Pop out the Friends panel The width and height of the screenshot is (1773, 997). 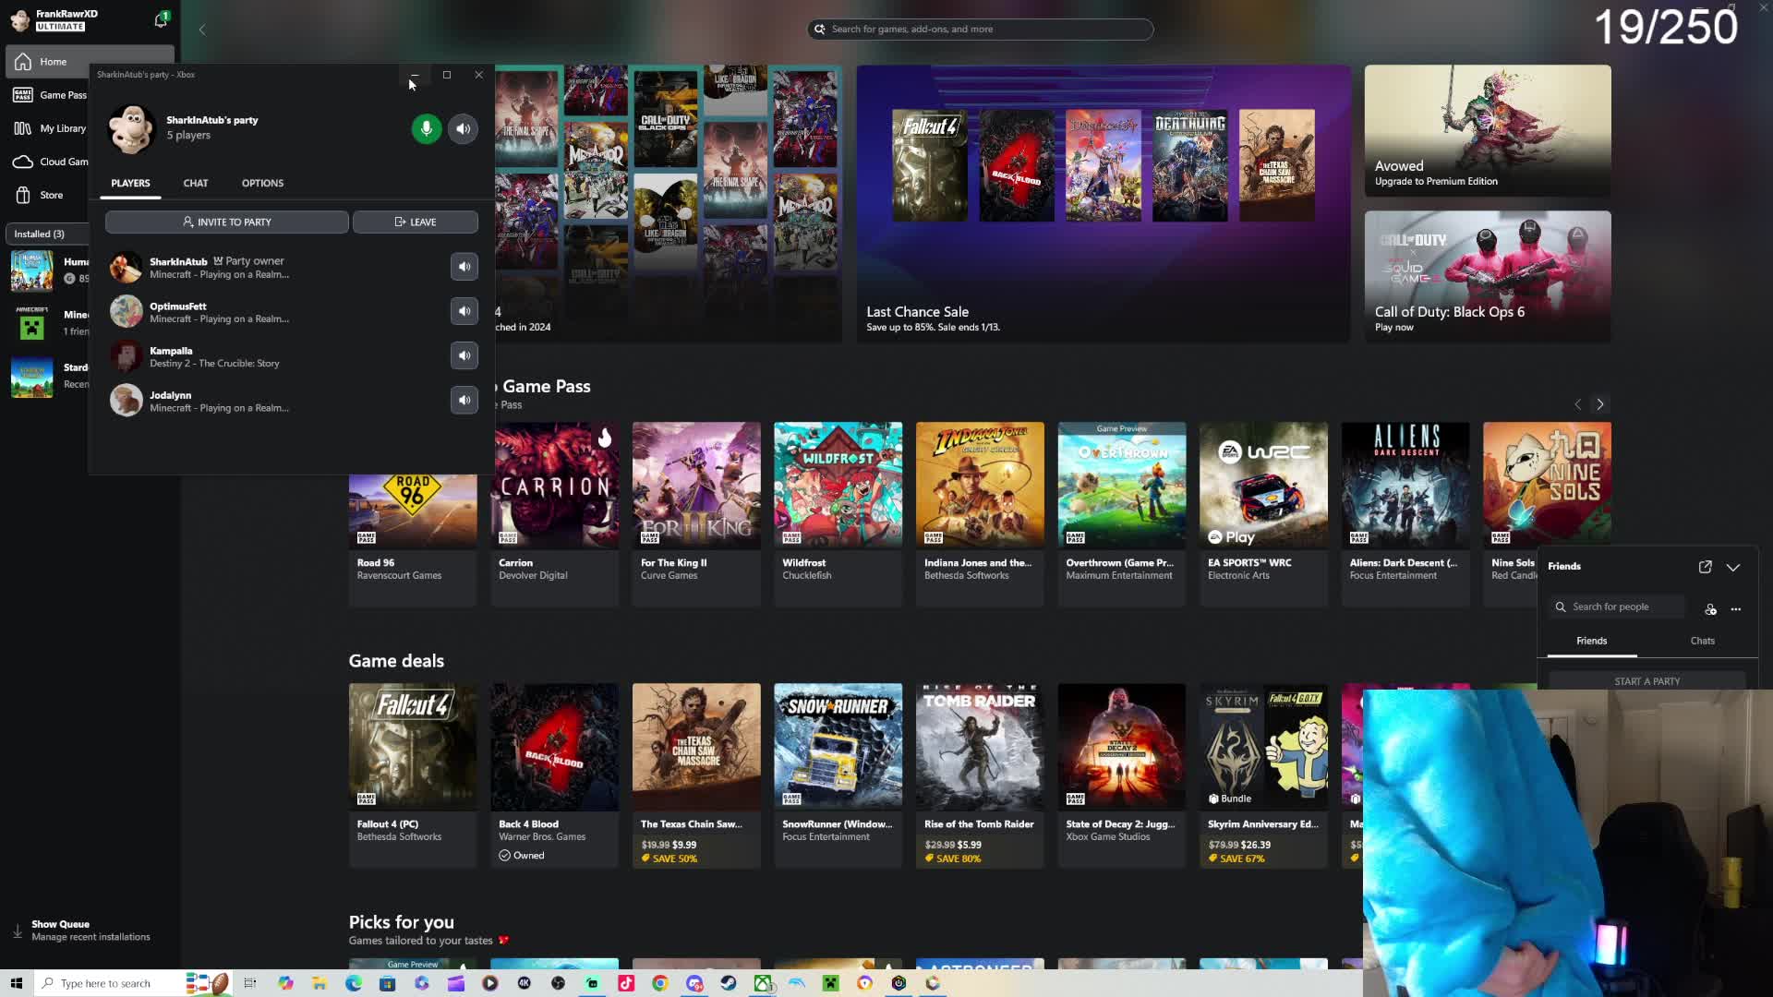[1705, 567]
